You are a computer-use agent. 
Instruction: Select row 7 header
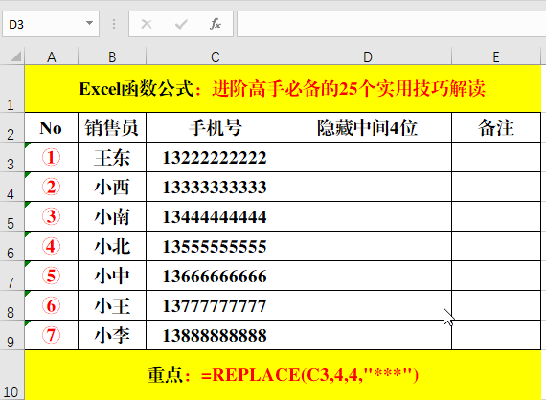[11, 276]
